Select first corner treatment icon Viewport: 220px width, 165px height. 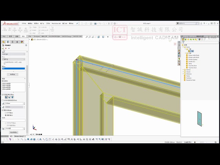(x=6, y=97)
